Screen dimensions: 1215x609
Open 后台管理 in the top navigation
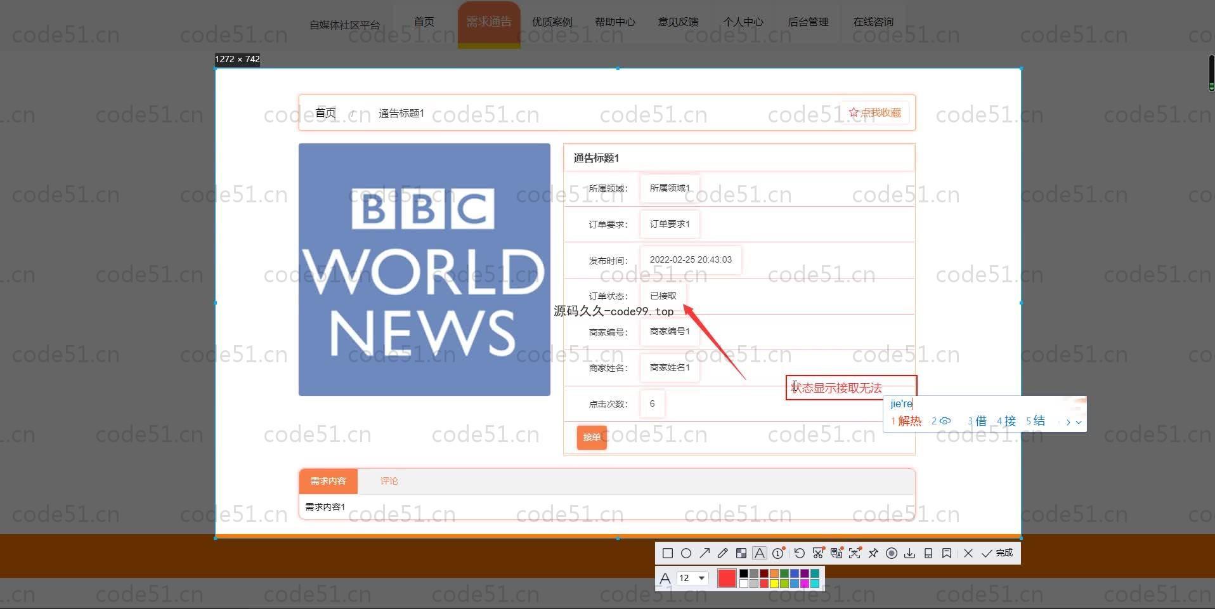pyautogui.click(x=808, y=22)
